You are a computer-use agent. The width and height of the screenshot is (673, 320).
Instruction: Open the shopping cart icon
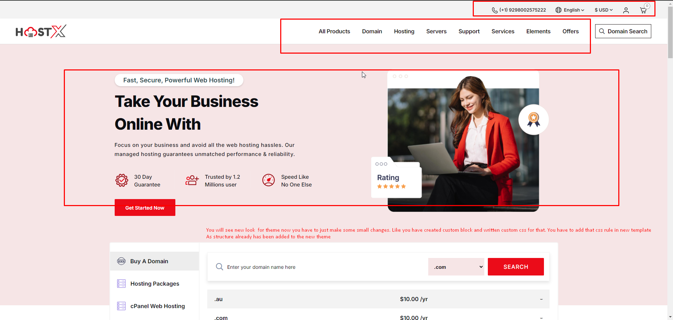click(643, 10)
